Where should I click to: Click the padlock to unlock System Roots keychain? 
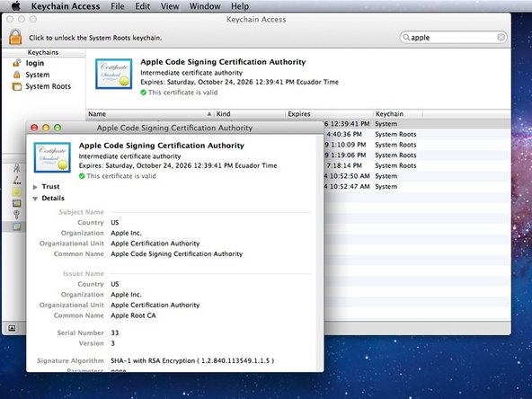(x=15, y=37)
